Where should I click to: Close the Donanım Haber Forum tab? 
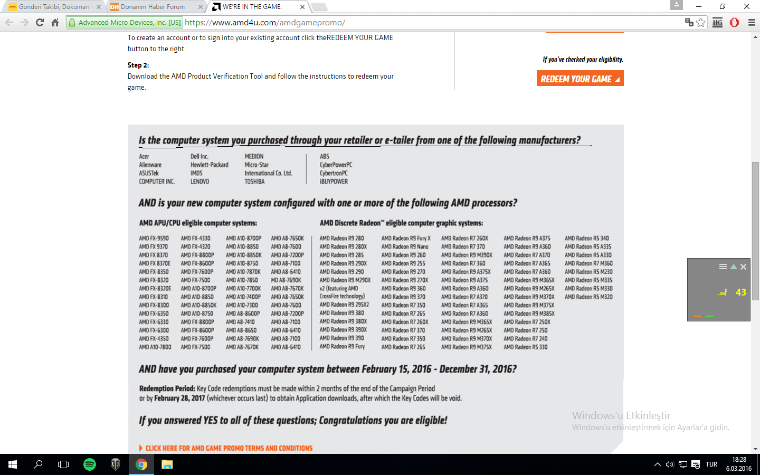pos(200,7)
